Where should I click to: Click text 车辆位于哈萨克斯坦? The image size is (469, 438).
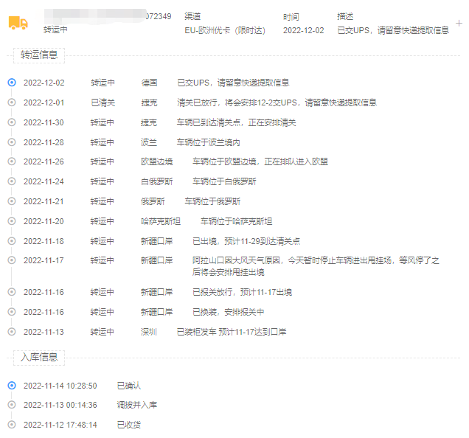point(236,221)
